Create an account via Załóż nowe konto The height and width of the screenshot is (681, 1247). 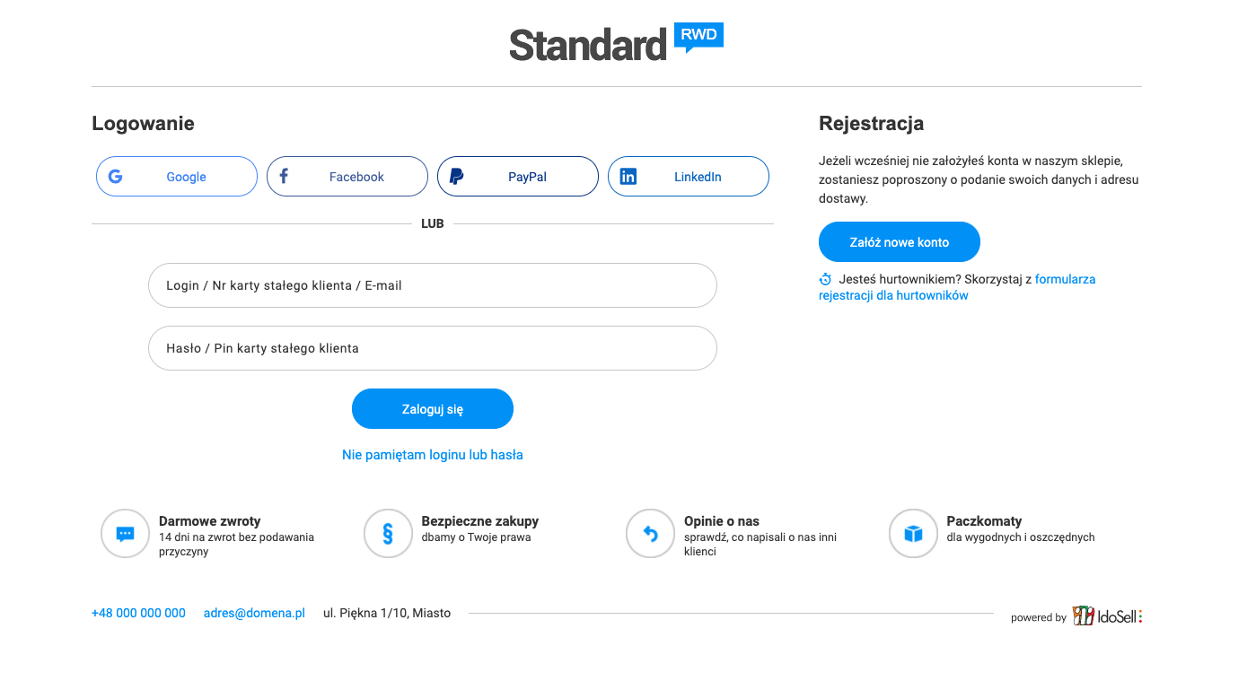(x=900, y=242)
